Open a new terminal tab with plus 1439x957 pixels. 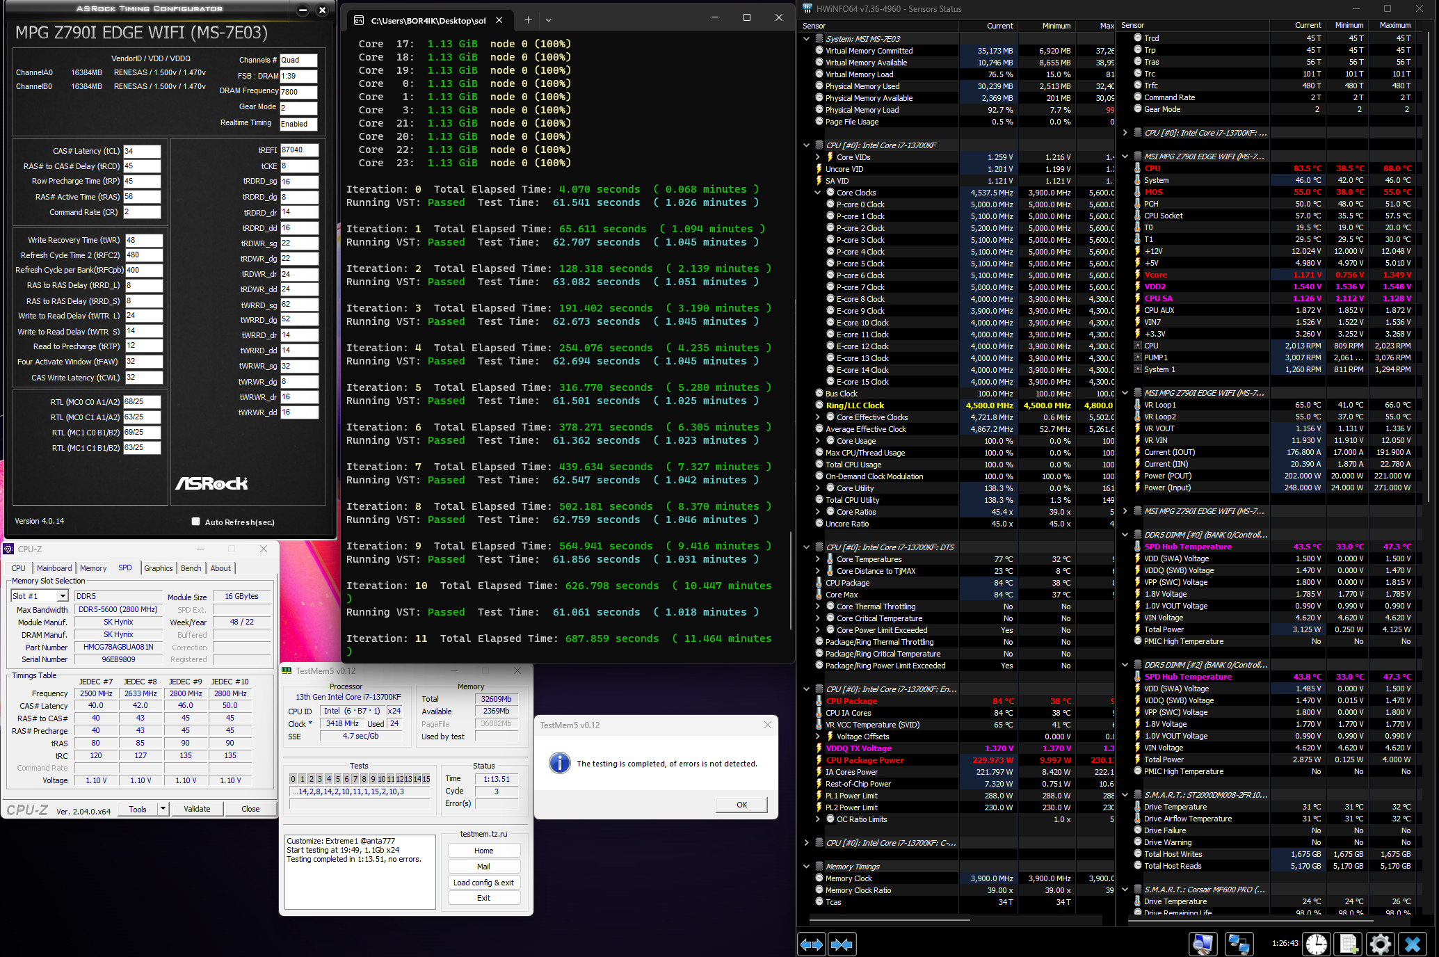528,20
